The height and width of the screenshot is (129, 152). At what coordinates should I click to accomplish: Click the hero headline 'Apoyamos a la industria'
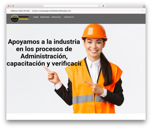[44, 41]
